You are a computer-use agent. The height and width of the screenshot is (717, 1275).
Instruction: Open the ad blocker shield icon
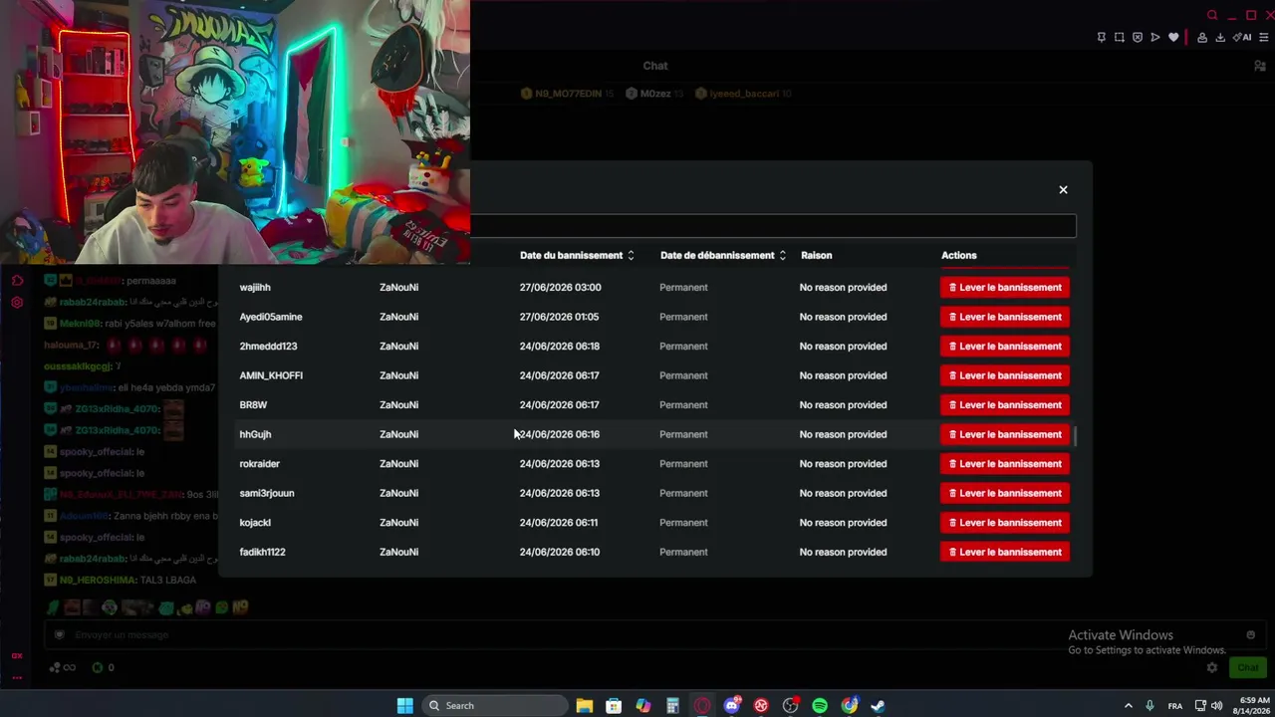click(1138, 37)
